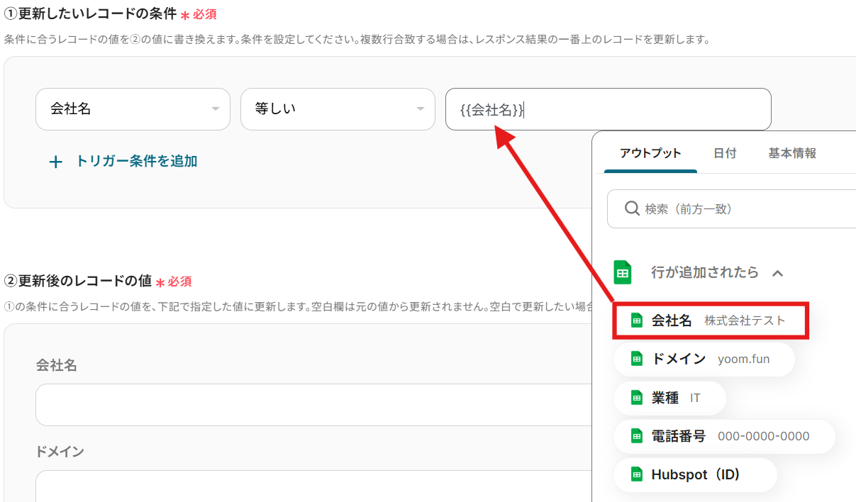856x502 pixels.
Task: Click the plus icon beside トリガー条件を追加
Action: point(56,162)
